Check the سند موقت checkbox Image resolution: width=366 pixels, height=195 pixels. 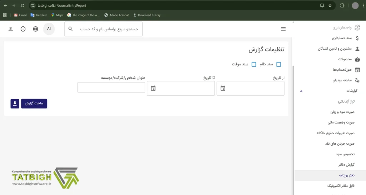254,64
